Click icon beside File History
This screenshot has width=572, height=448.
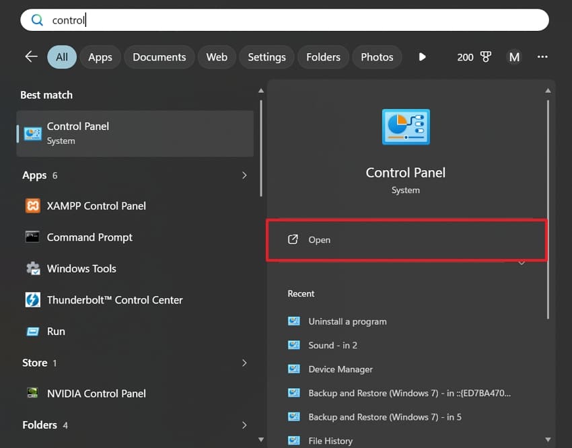pyautogui.click(x=293, y=441)
